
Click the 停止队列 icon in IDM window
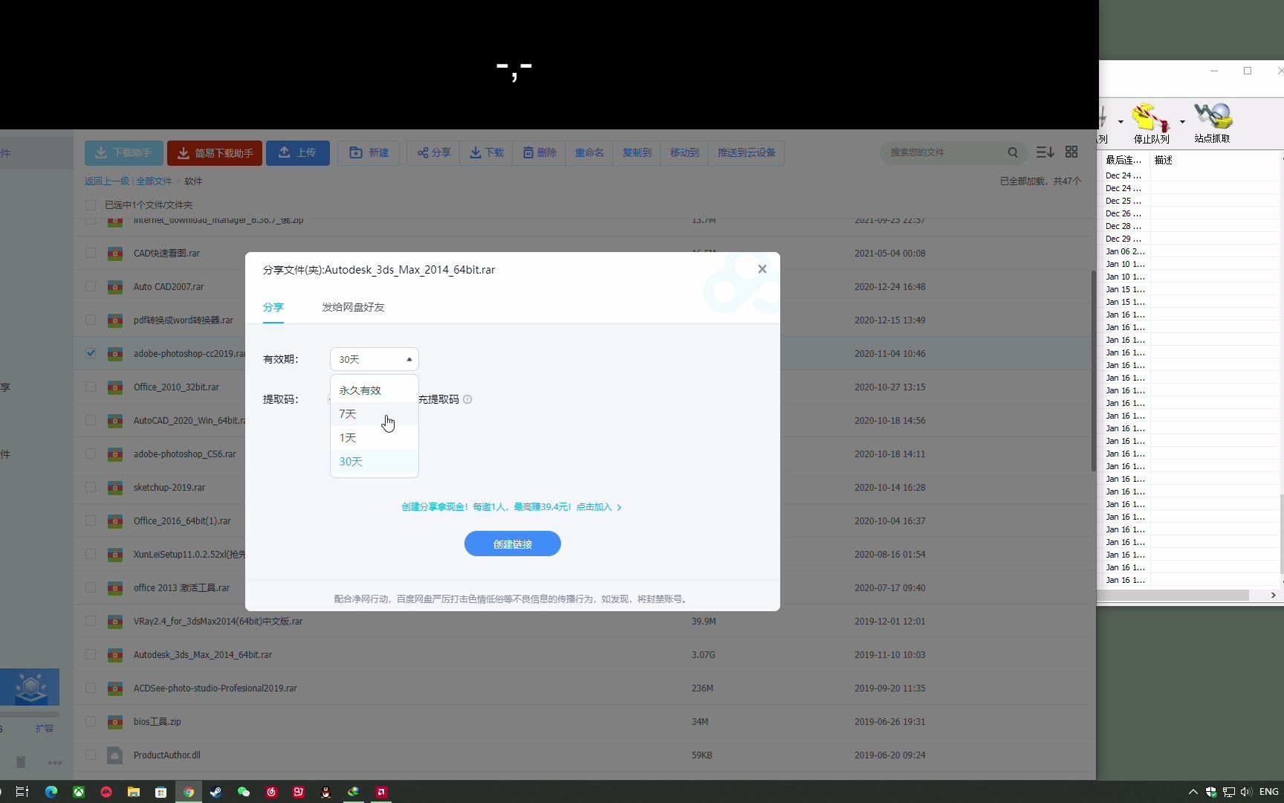1150,122
